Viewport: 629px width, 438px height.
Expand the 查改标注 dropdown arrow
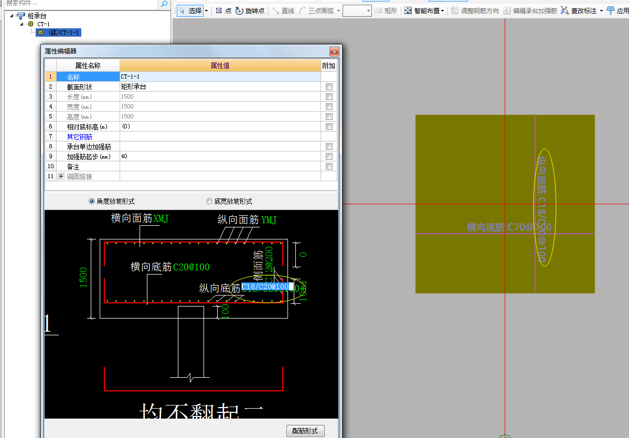click(601, 11)
